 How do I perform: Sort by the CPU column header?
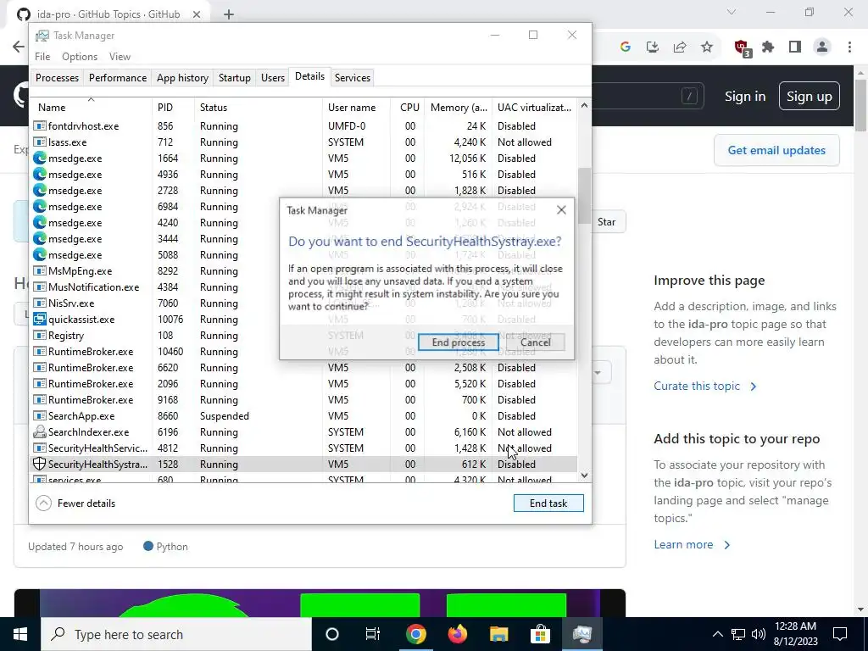[x=408, y=108]
